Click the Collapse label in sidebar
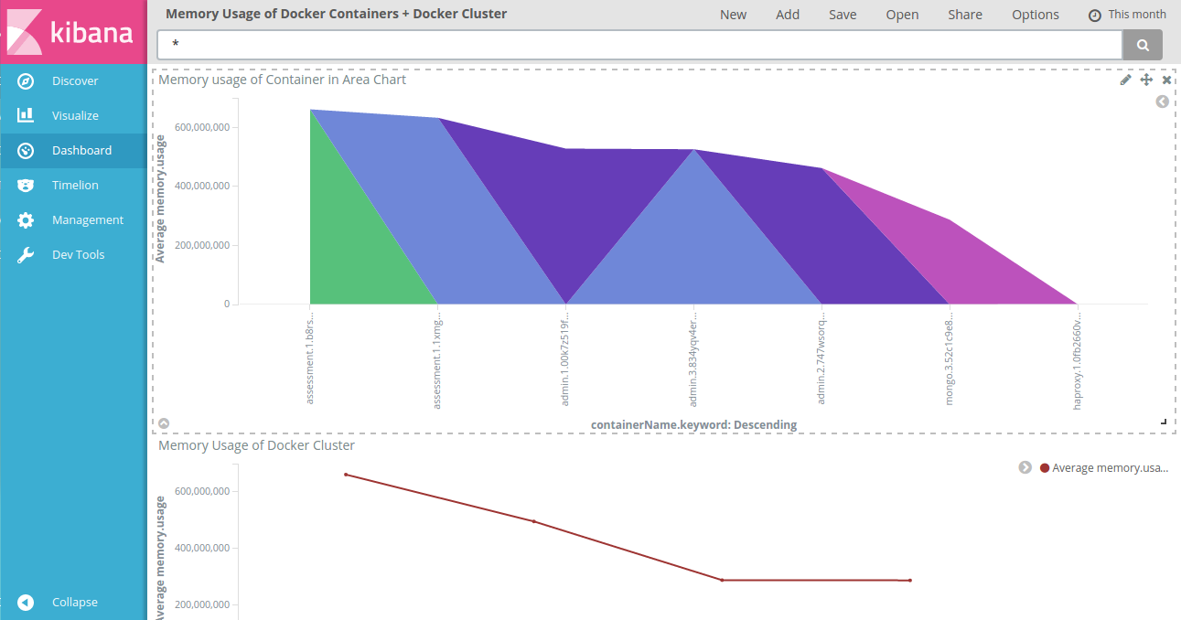Image resolution: width=1181 pixels, height=620 pixels. pos(75,603)
